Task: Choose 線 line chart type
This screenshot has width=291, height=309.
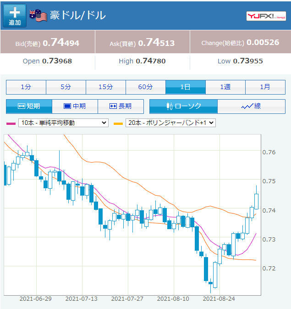Action: [x=252, y=107]
